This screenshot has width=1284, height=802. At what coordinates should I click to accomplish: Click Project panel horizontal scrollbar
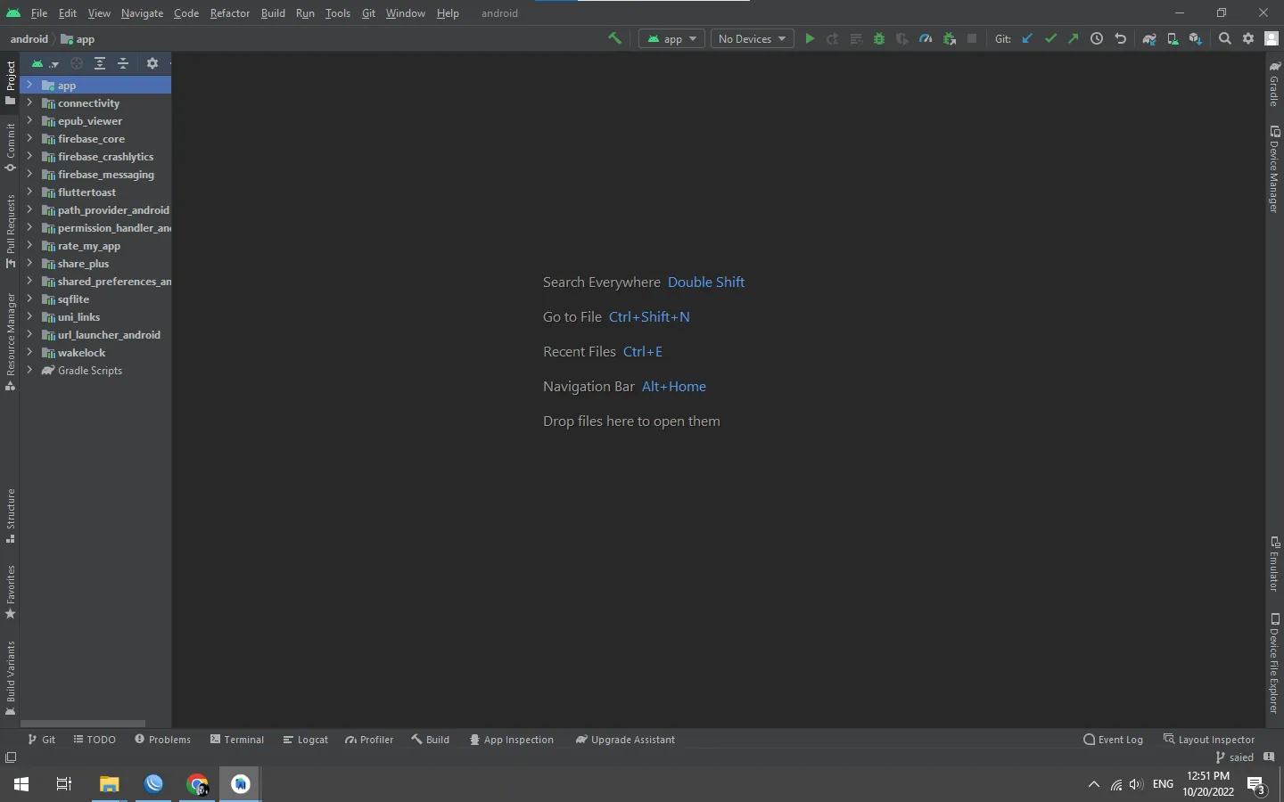[x=83, y=724]
